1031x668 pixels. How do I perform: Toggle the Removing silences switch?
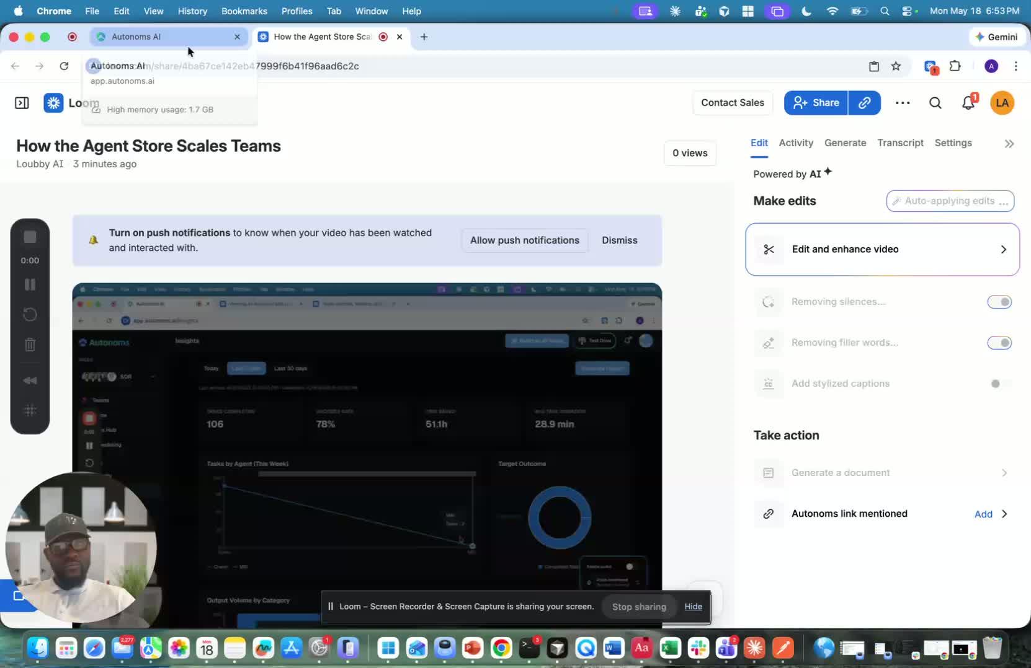coord(999,302)
